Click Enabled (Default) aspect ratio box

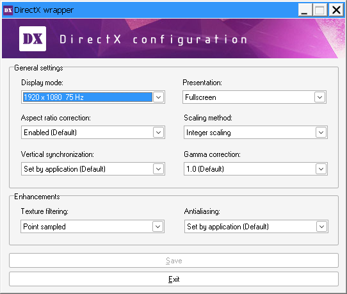[x=93, y=133]
